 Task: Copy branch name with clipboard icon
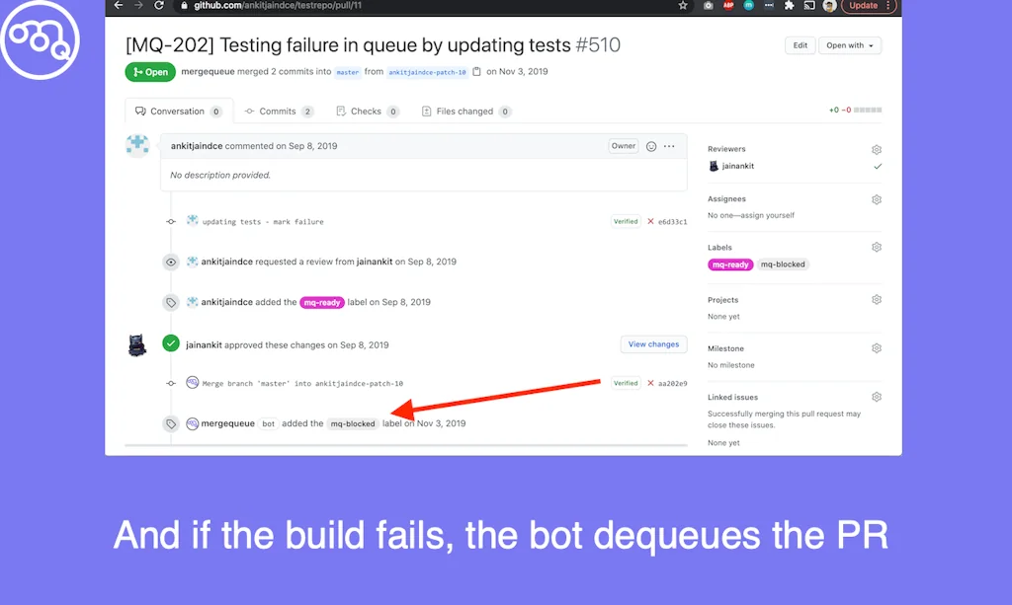click(476, 71)
